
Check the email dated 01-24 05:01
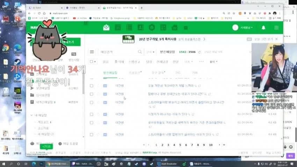(92, 102)
